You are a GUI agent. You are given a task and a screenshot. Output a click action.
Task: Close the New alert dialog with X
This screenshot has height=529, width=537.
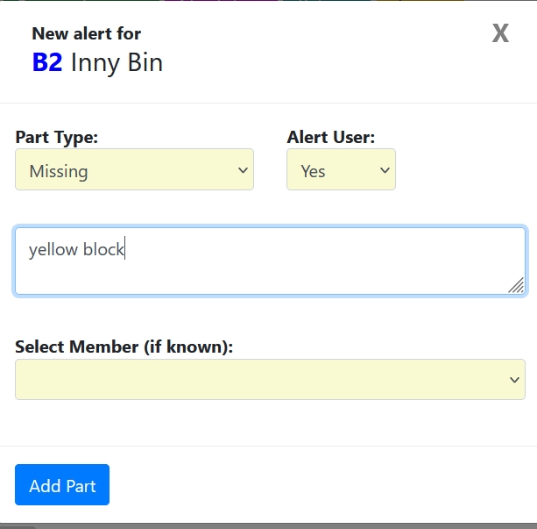coord(500,33)
